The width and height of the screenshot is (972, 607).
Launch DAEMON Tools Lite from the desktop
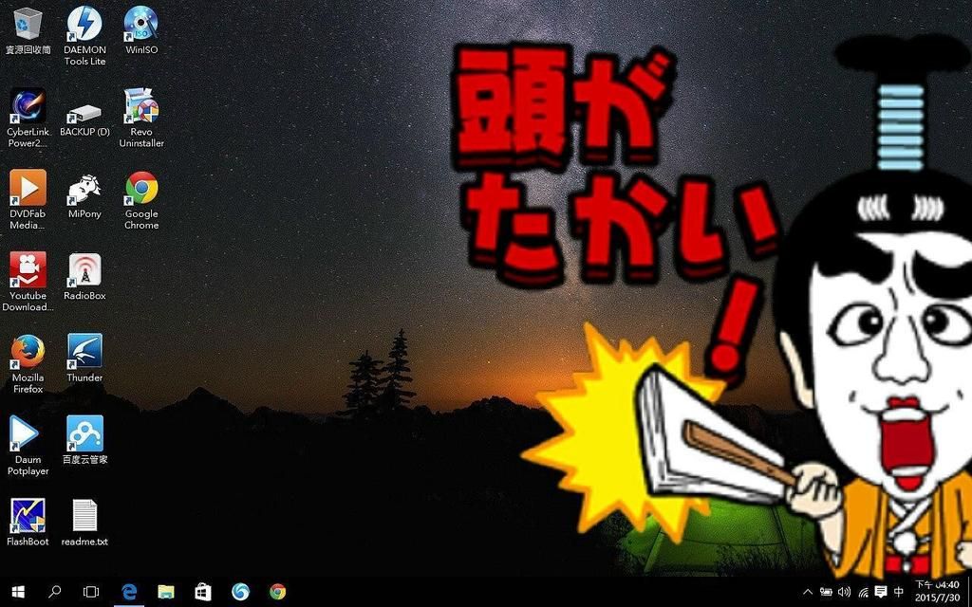[x=84, y=37]
